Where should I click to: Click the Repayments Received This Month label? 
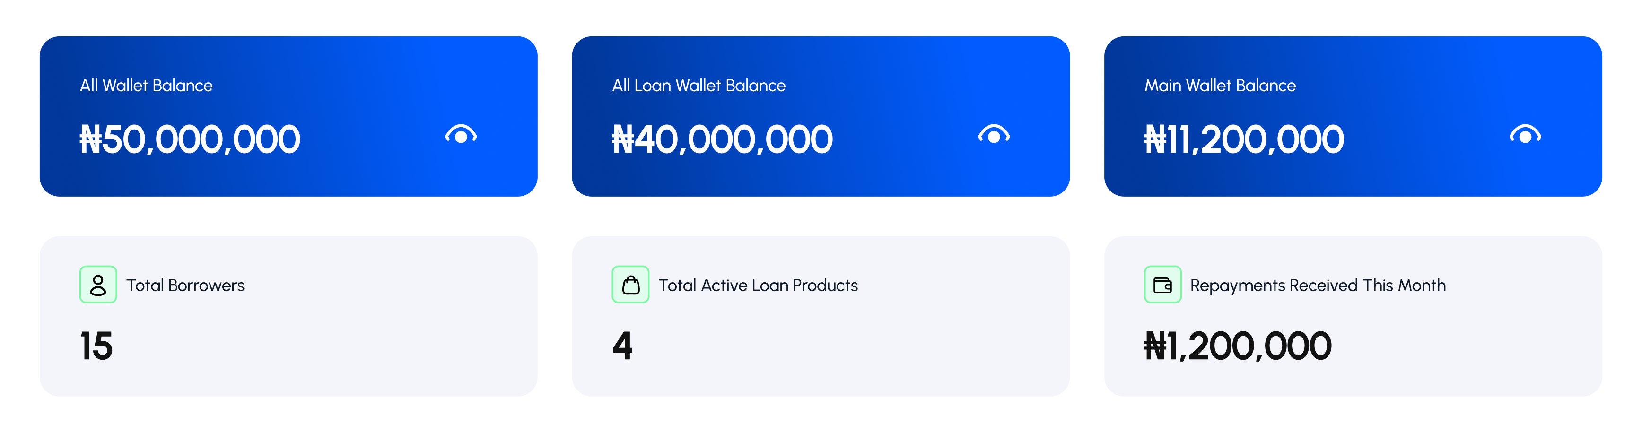1318,286
